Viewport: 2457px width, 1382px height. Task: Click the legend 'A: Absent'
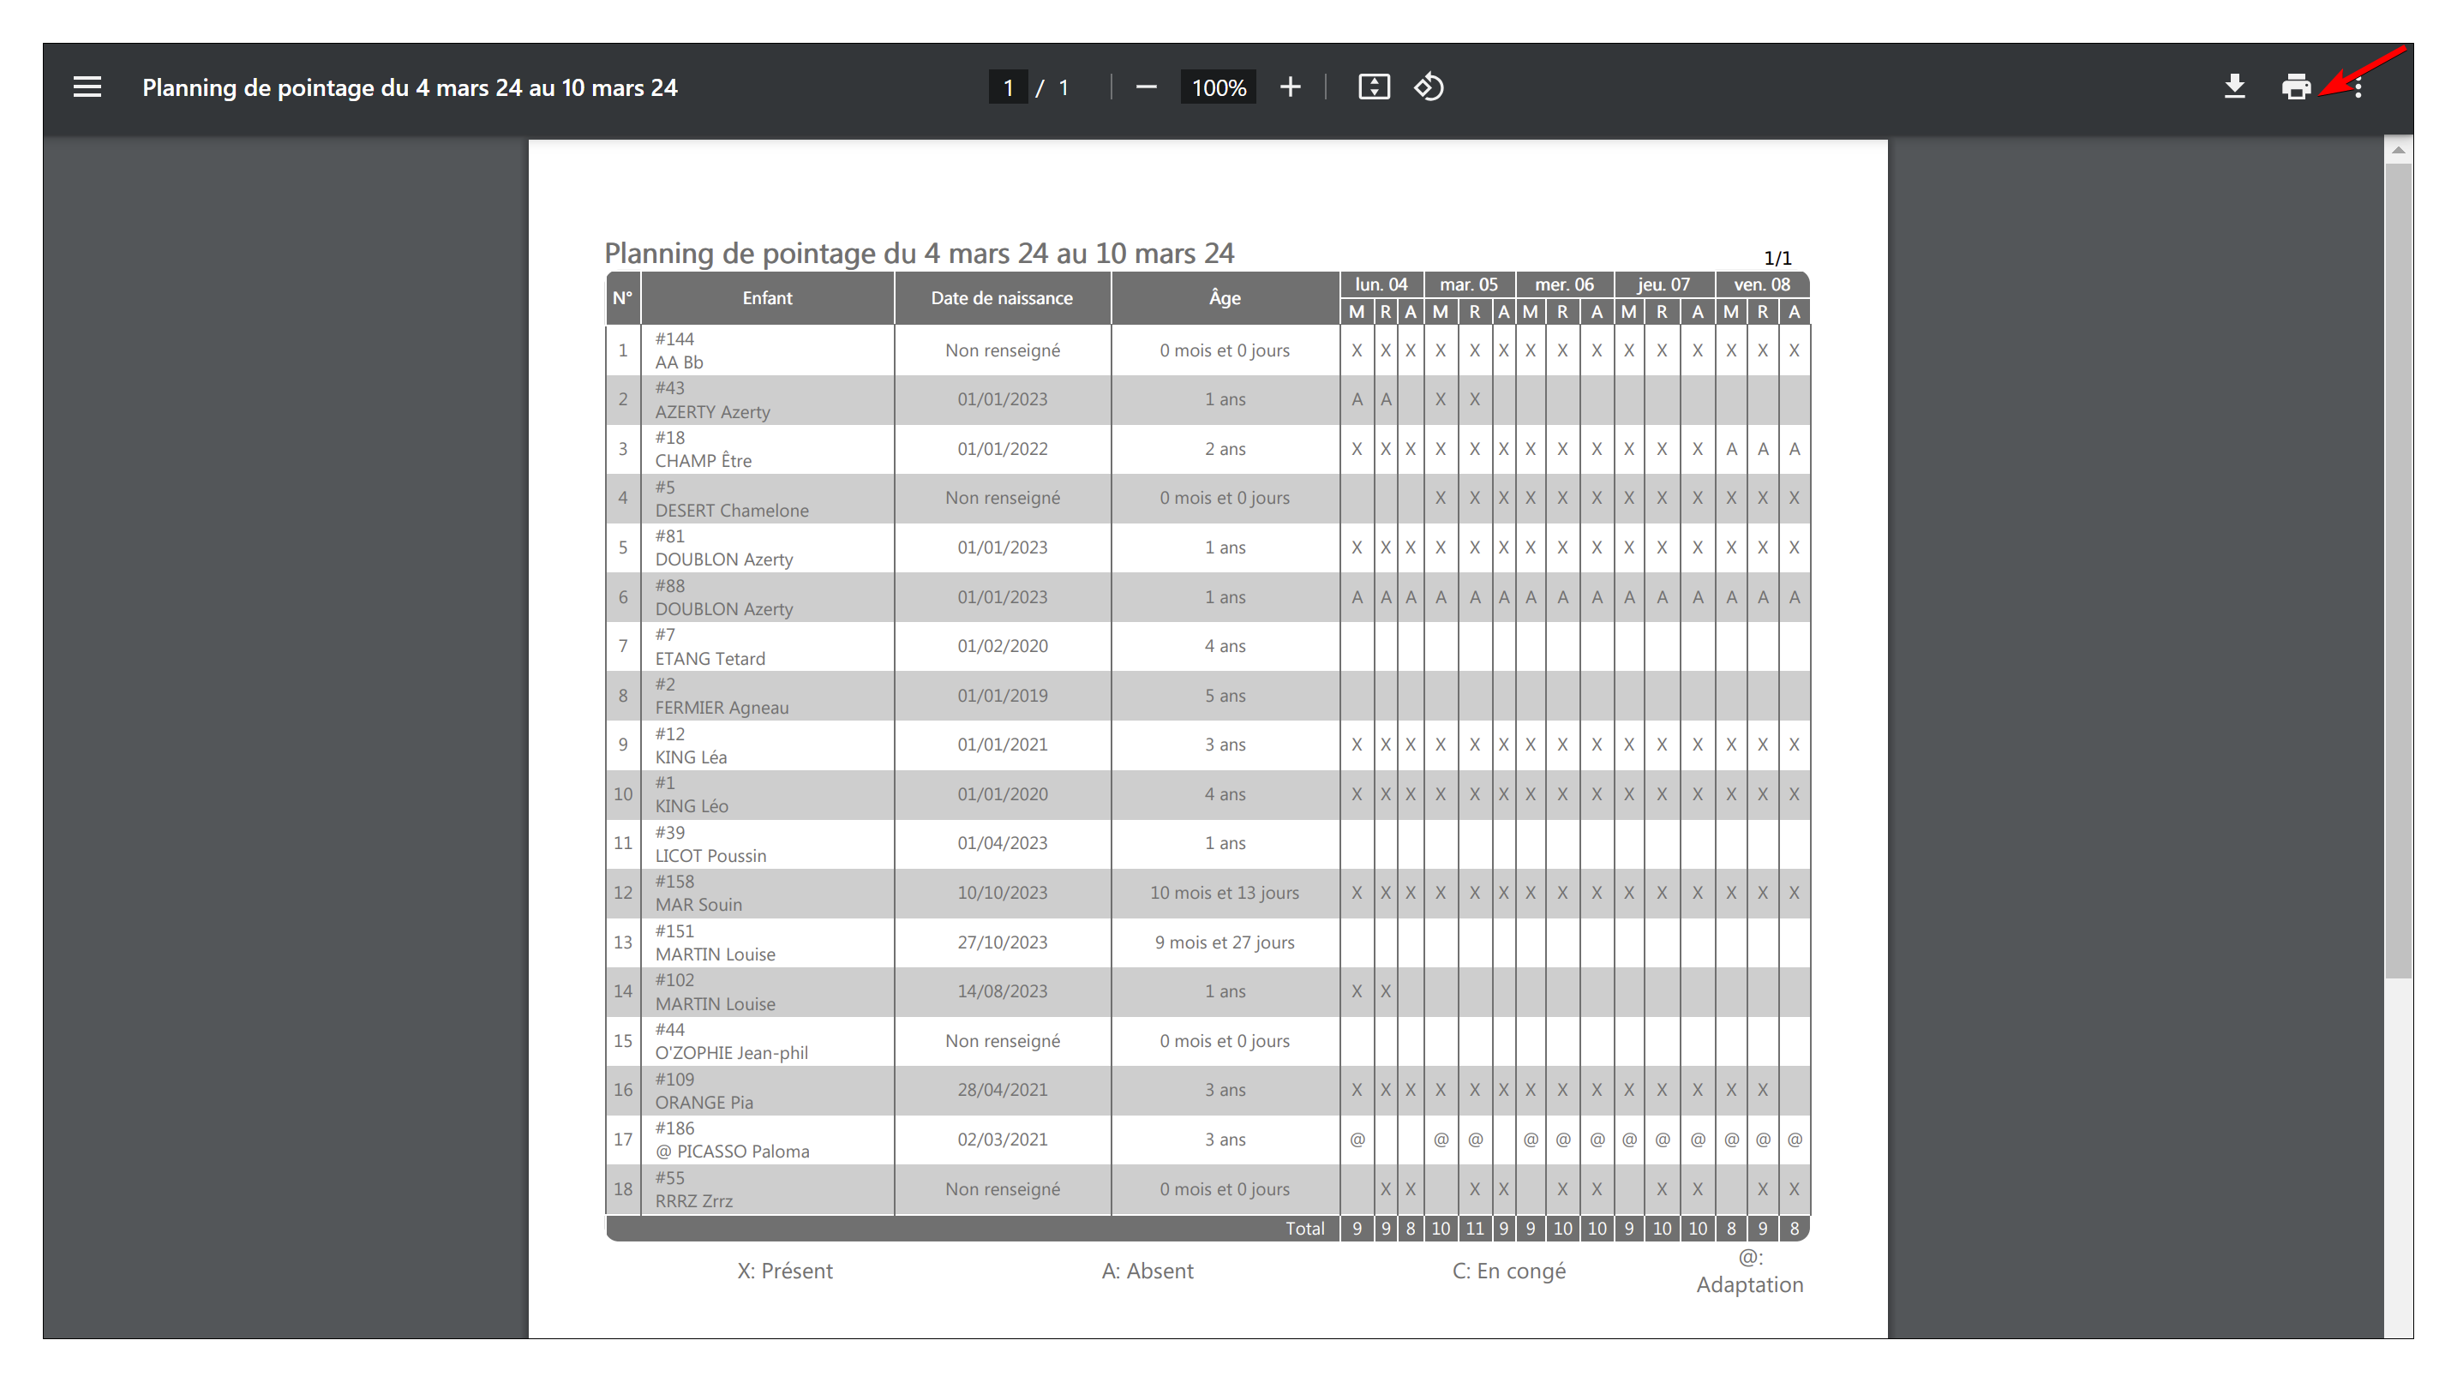point(1148,1271)
